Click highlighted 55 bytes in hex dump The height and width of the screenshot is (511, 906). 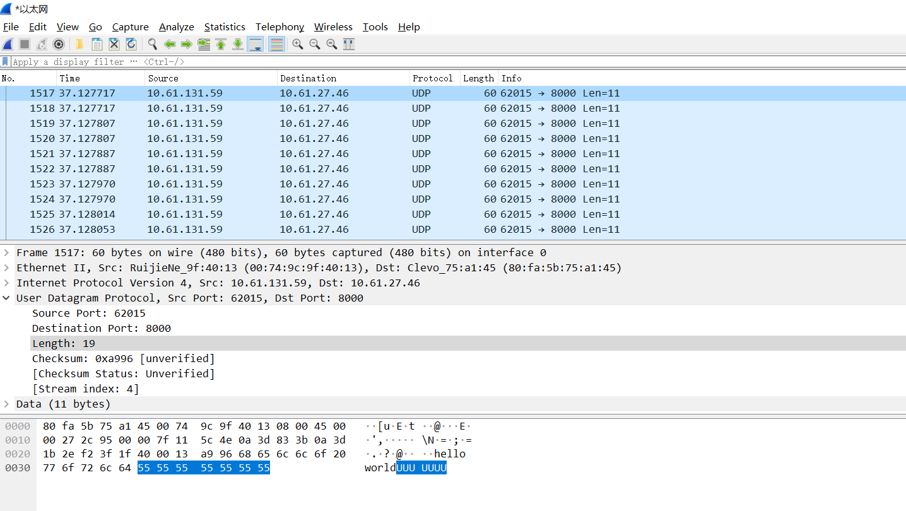pyautogui.click(x=204, y=467)
